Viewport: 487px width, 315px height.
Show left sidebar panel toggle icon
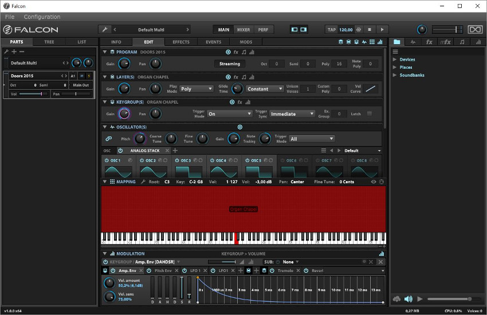point(294,29)
